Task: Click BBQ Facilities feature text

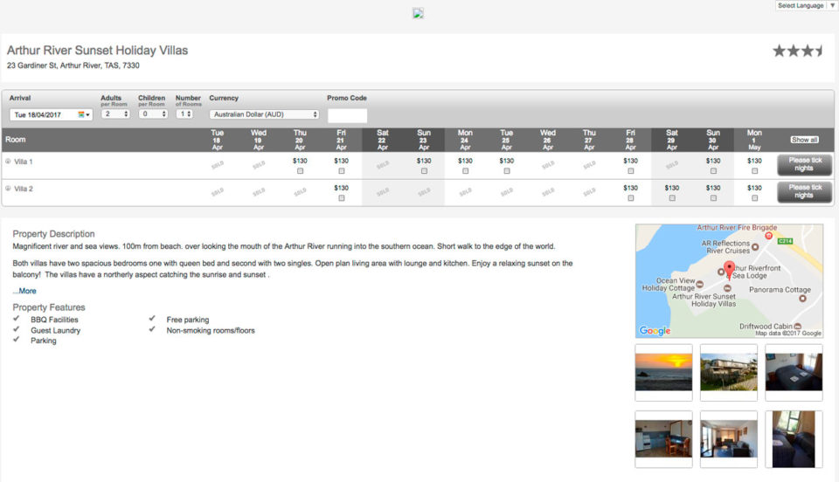Action: point(54,320)
